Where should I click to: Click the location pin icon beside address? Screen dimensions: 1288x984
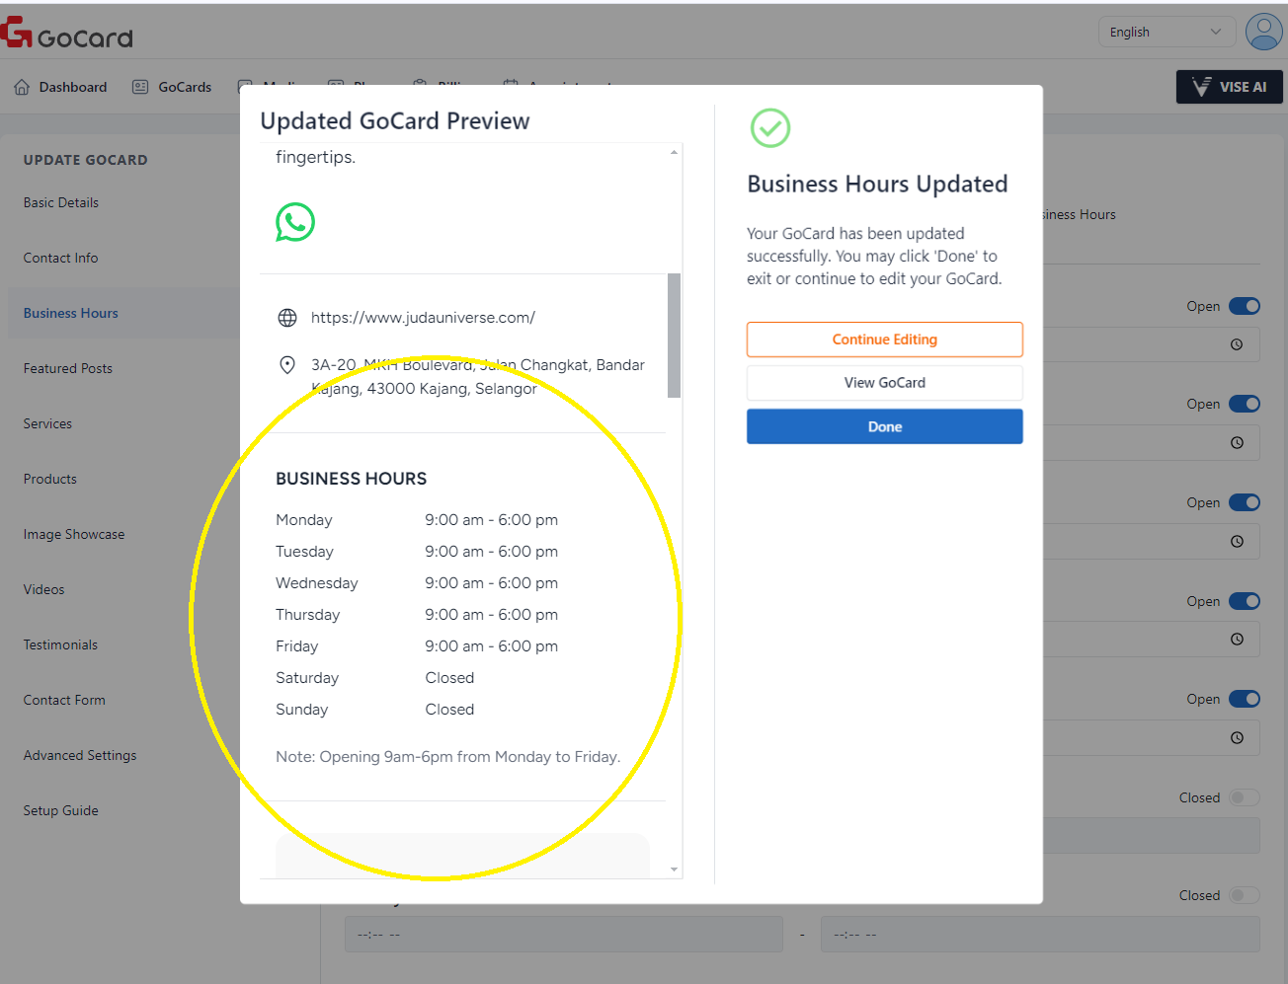tap(287, 365)
